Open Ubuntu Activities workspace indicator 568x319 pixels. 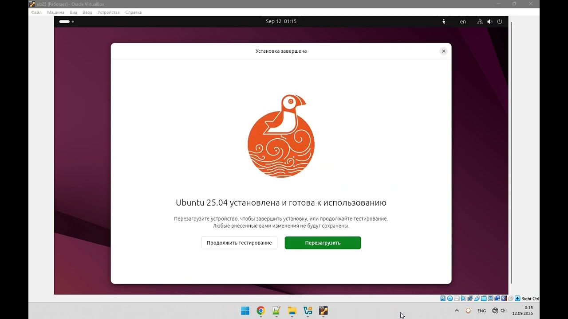coord(67,21)
